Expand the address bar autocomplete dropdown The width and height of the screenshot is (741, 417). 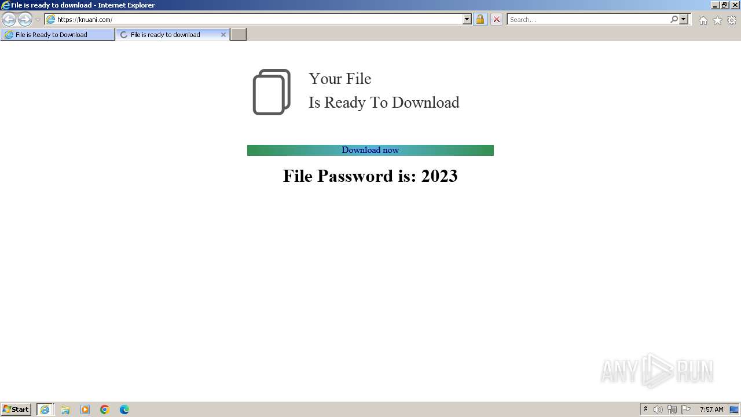[x=467, y=19]
